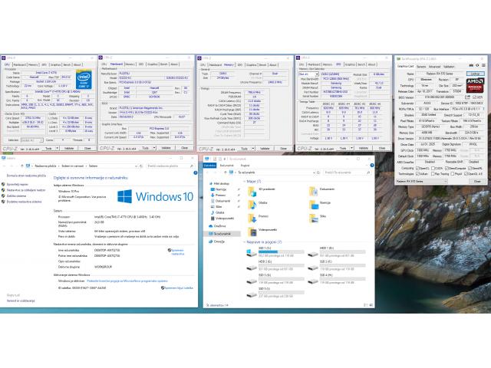Switch to Sensors tab in GPU-Z
Viewport: 491px width, 368px height.
(x=421, y=67)
